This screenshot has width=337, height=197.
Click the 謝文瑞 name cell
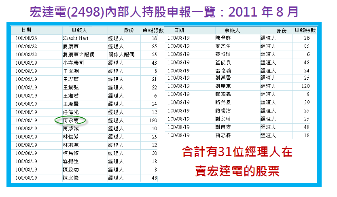click(x=223, y=119)
